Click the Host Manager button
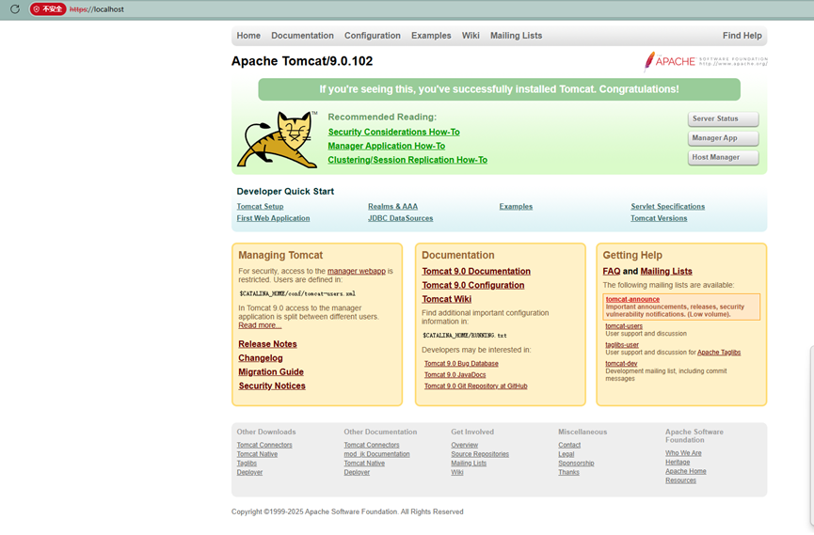This screenshot has height=535, width=814. tap(723, 157)
